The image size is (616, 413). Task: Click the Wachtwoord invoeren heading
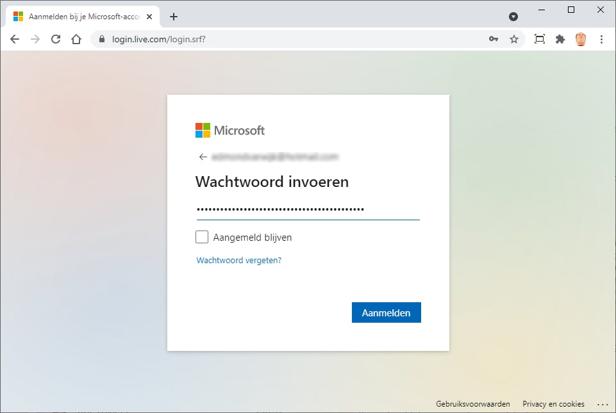tap(272, 182)
